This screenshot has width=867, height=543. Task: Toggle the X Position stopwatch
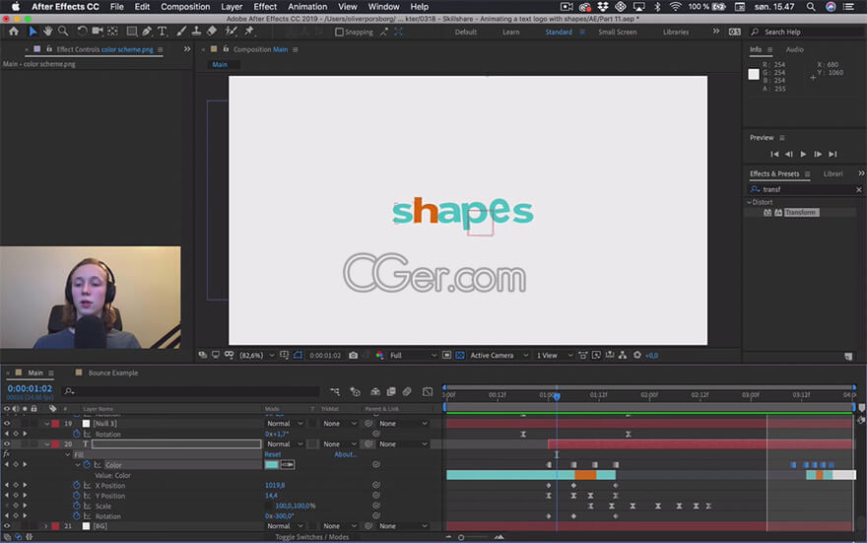(x=77, y=486)
